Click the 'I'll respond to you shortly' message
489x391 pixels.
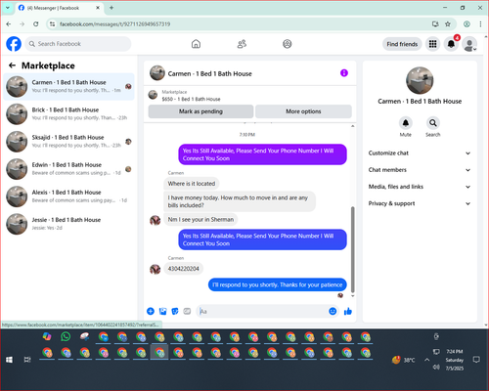tap(278, 284)
